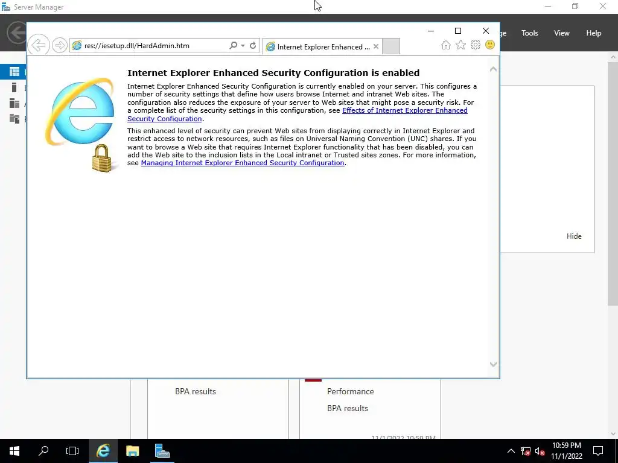
Task: Open Server Manager View menu
Action: [x=562, y=33]
